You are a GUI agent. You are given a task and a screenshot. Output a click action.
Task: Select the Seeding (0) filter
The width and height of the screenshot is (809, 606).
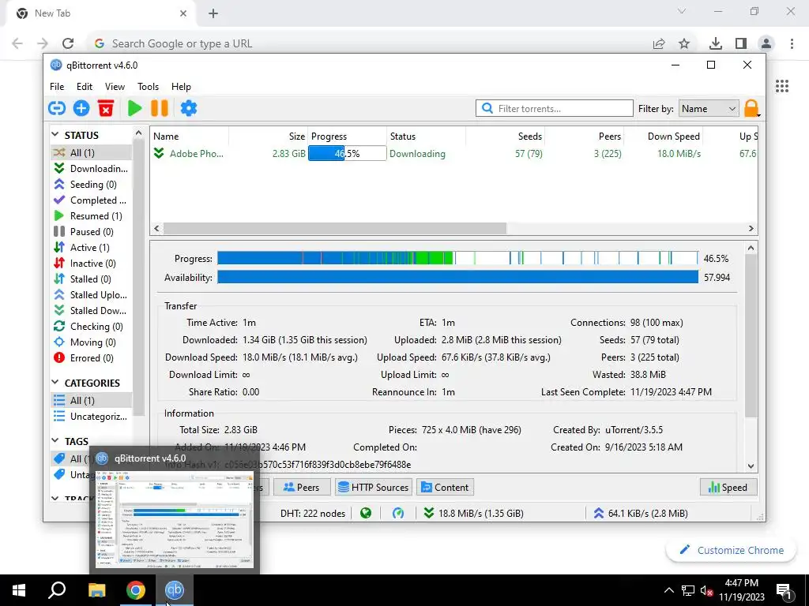[92, 185]
